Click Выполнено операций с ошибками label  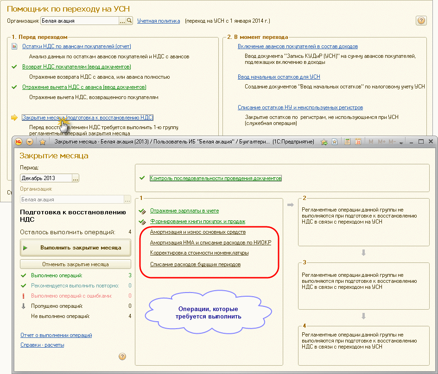pyautogui.click(x=71, y=296)
